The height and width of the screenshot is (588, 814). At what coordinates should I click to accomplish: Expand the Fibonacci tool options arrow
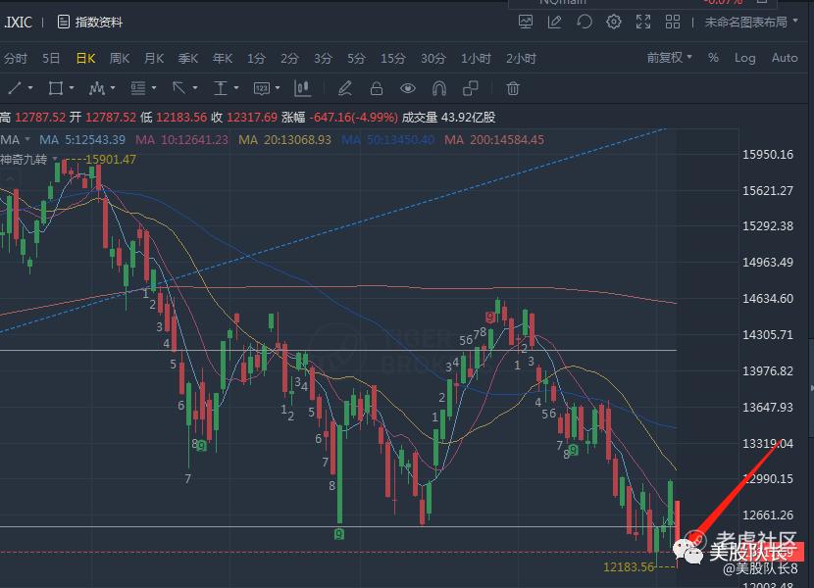(154, 88)
